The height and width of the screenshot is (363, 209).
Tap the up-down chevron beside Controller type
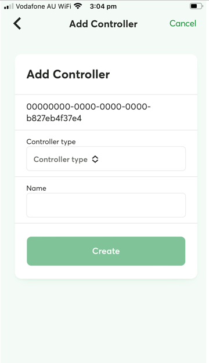click(95, 159)
